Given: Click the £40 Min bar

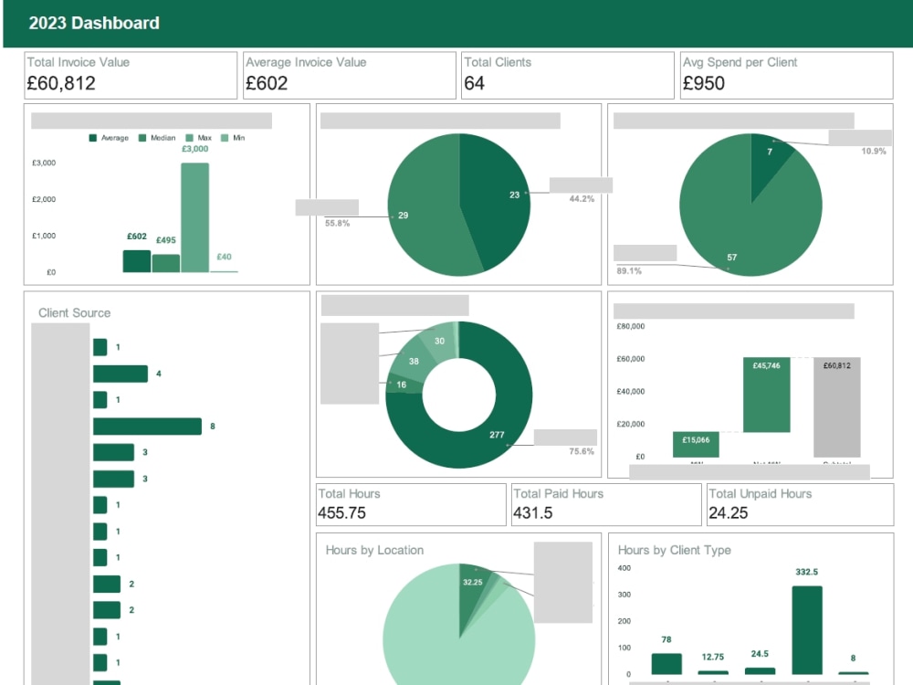Looking at the screenshot, I should pyautogui.click(x=225, y=271).
